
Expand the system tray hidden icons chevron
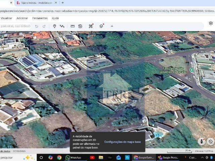(202, 158)
